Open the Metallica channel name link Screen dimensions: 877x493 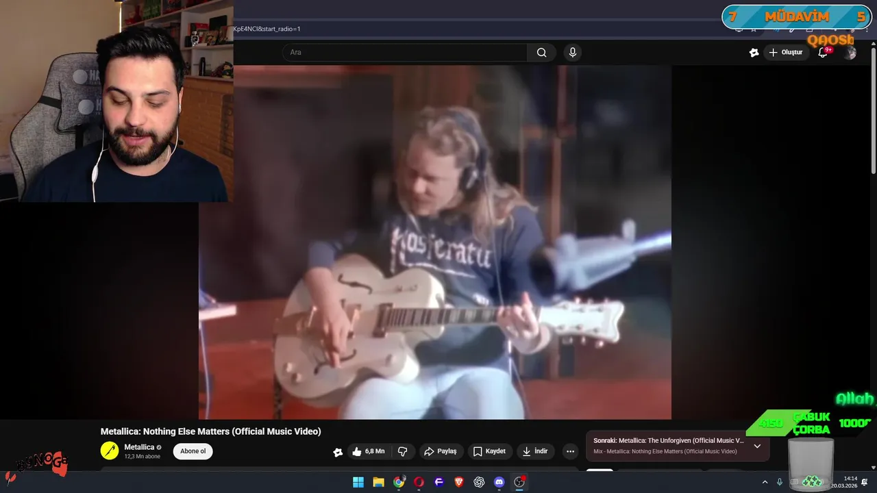139,447
